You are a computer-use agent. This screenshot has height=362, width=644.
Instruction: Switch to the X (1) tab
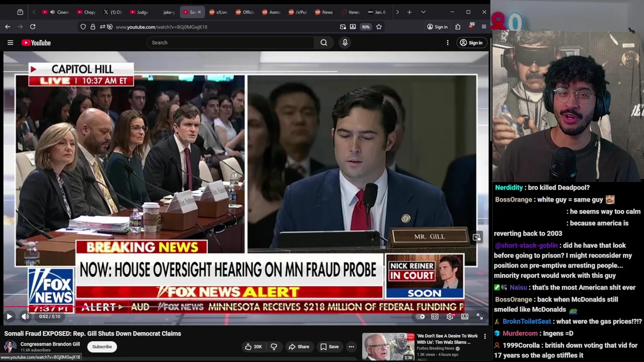tap(112, 12)
